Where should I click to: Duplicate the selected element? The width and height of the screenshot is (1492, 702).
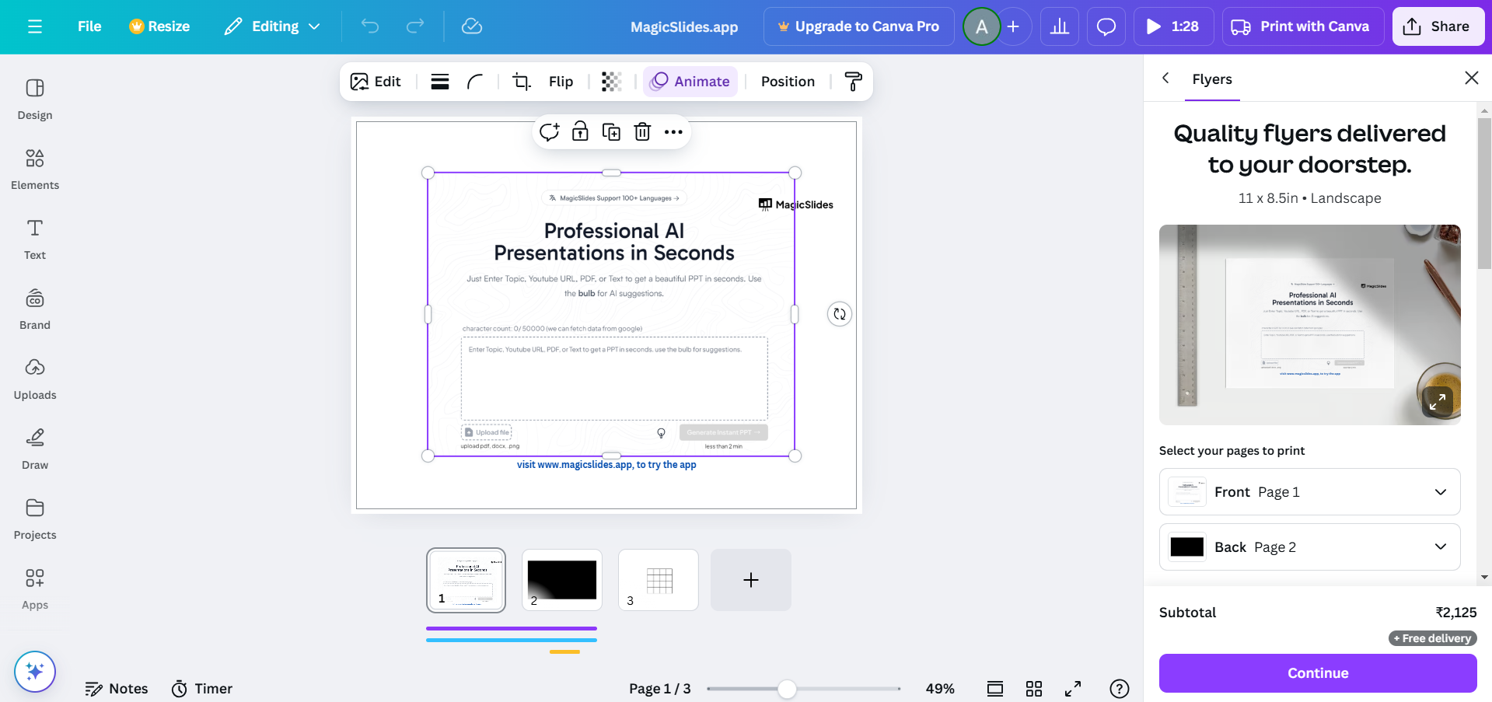(611, 132)
